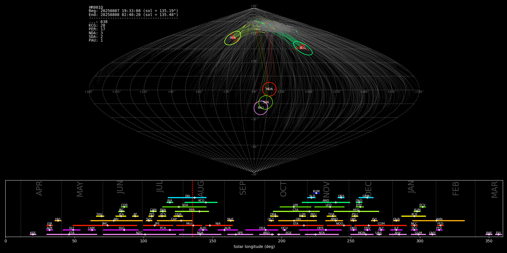507x253 pixels.
Task: Click the 'Solar longitude (deg)' axis label
Action: tap(254, 247)
